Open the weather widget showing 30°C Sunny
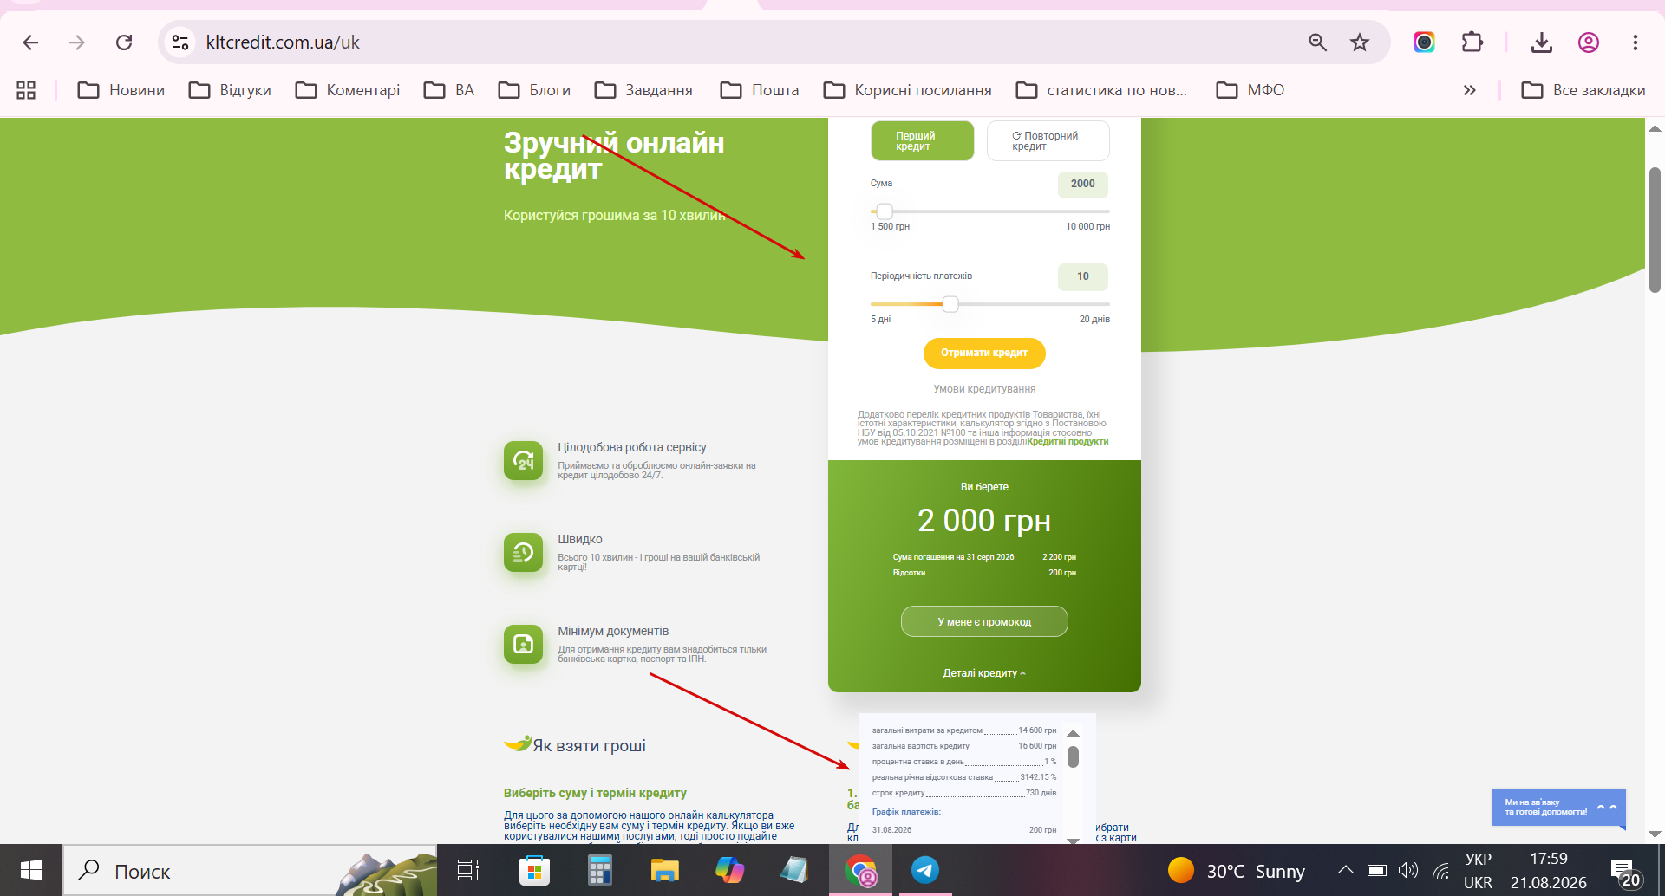The width and height of the screenshot is (1665, 896). 1237,871
